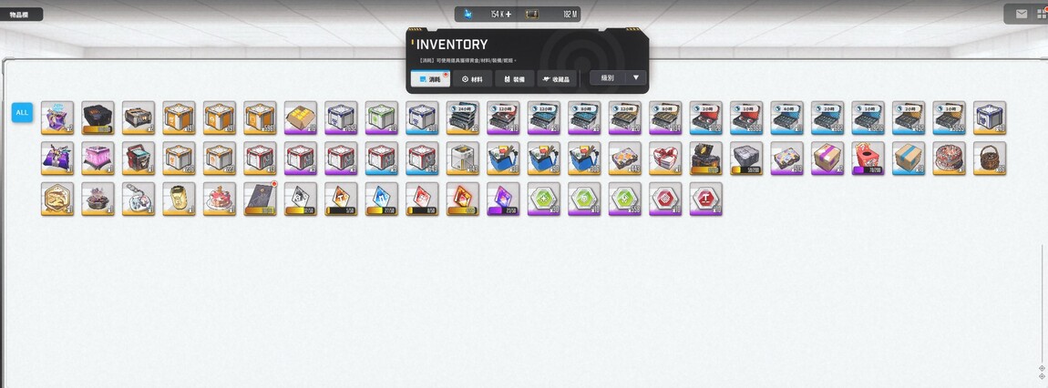Switch to the 裝備 tab
This screenshot has width=1048, height=388.
514,79
